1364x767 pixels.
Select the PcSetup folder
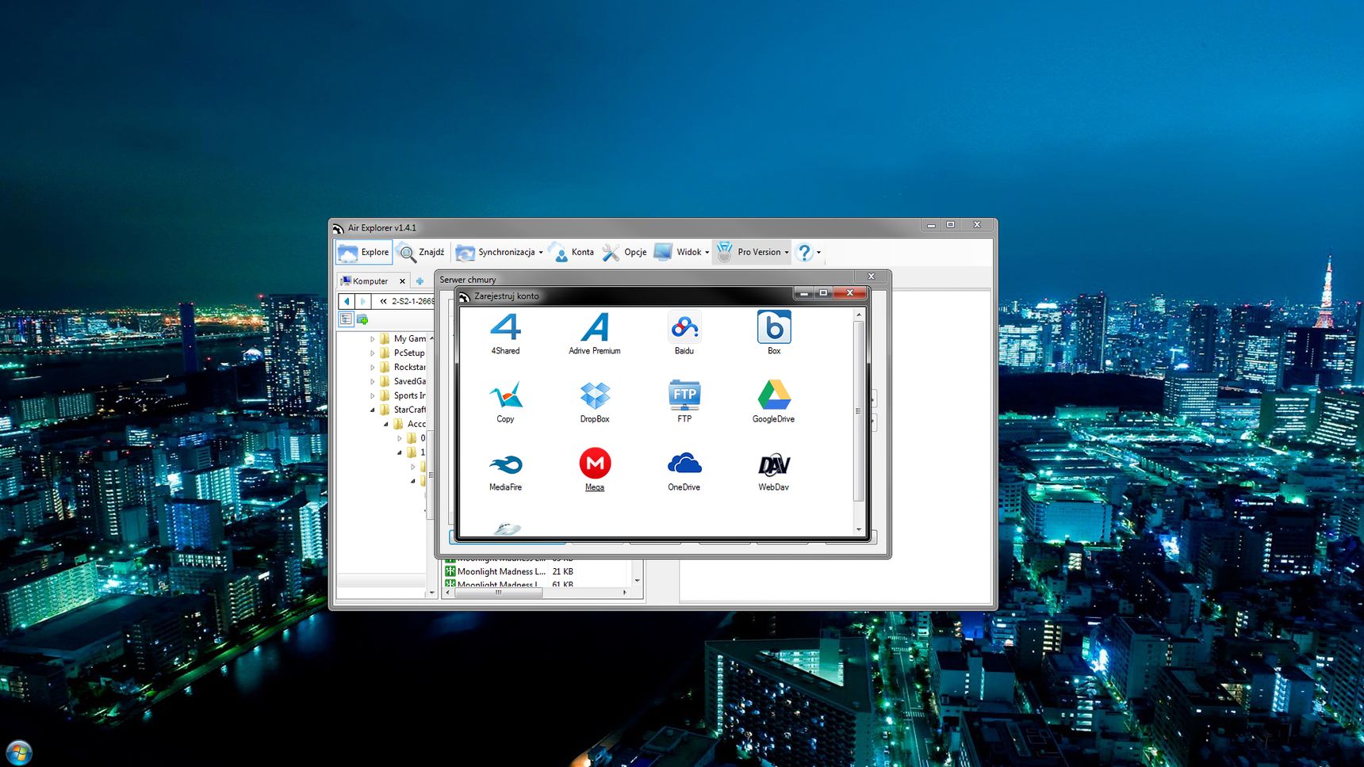click(x=402, y=353)
